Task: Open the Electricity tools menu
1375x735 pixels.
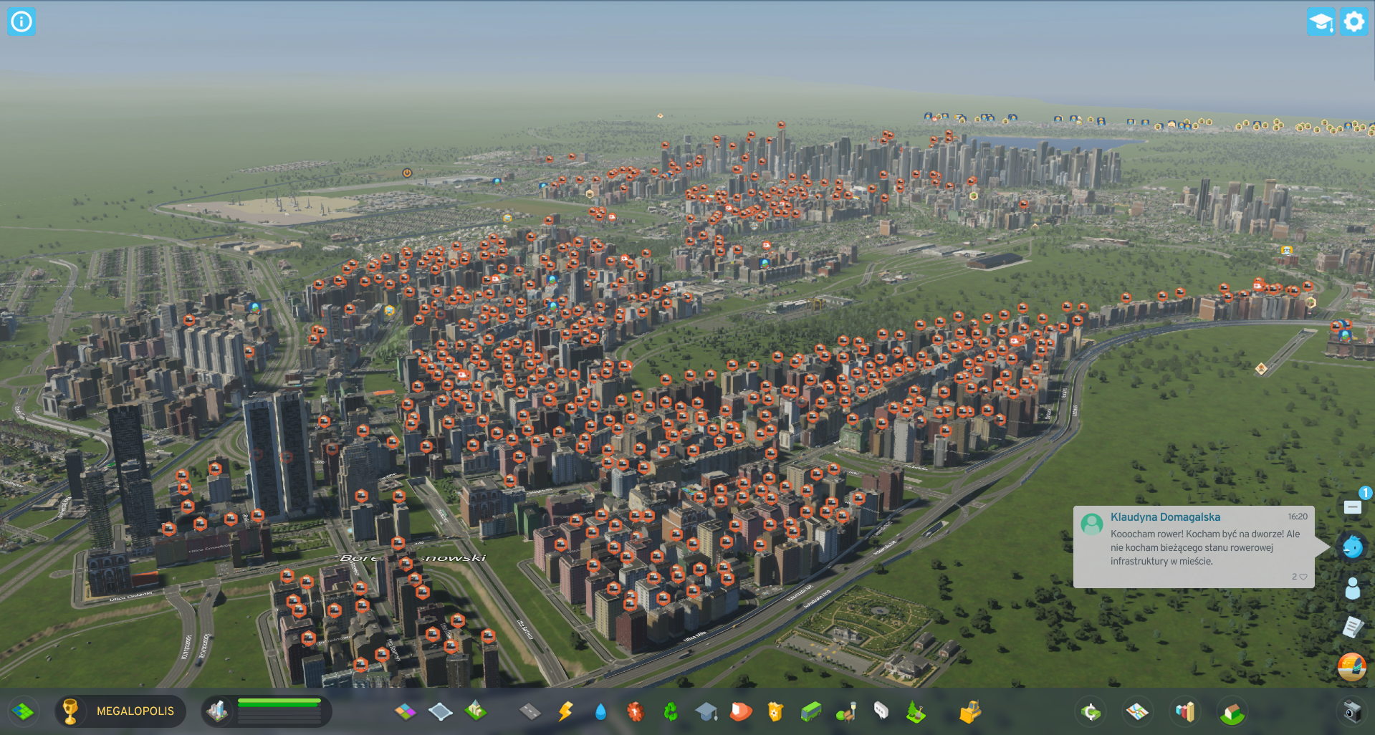Action: point(565,711)
